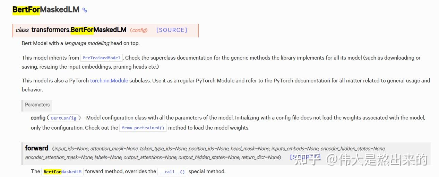
Task: Click the transformers.BertForMaskedLM class signature
Action: pos(79,30)
